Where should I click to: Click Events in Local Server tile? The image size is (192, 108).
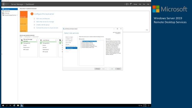tap(44, 45)
